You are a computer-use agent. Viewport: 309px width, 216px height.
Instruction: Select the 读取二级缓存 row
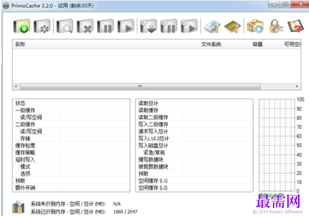pyautogui.click(x=194, y=117)
